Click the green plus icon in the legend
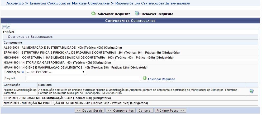The width and height of the screenshot is (262, 115). click(x=93, y=14)
